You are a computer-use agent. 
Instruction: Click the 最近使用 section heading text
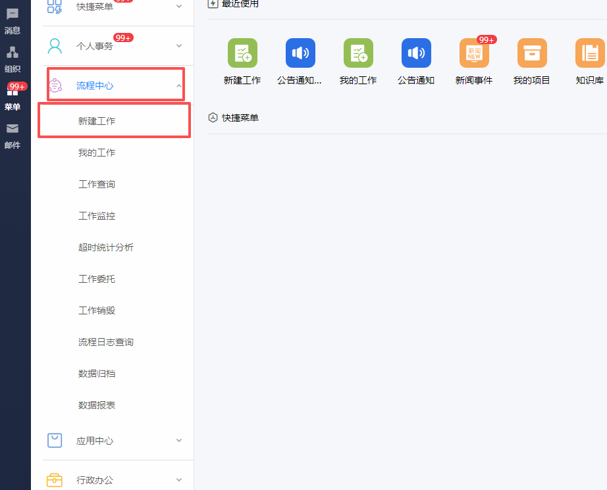(240, 4)
